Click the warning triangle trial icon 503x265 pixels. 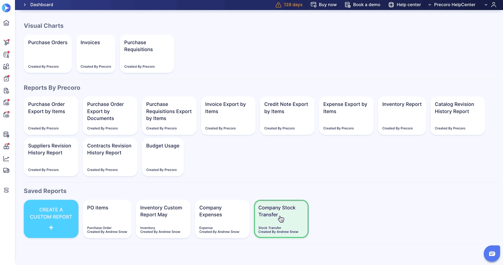[278, 5]
